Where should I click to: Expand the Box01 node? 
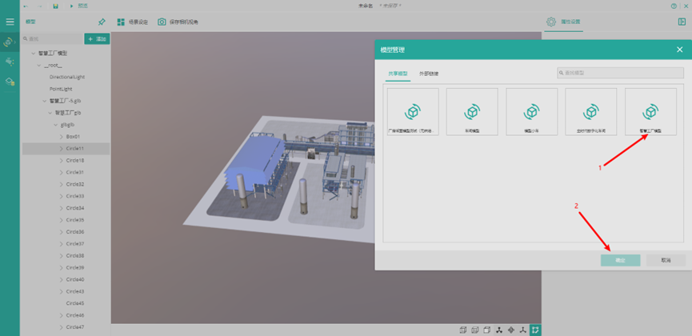62,137
